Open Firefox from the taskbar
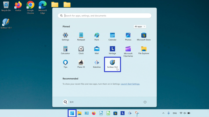 (x=94, y=113)
